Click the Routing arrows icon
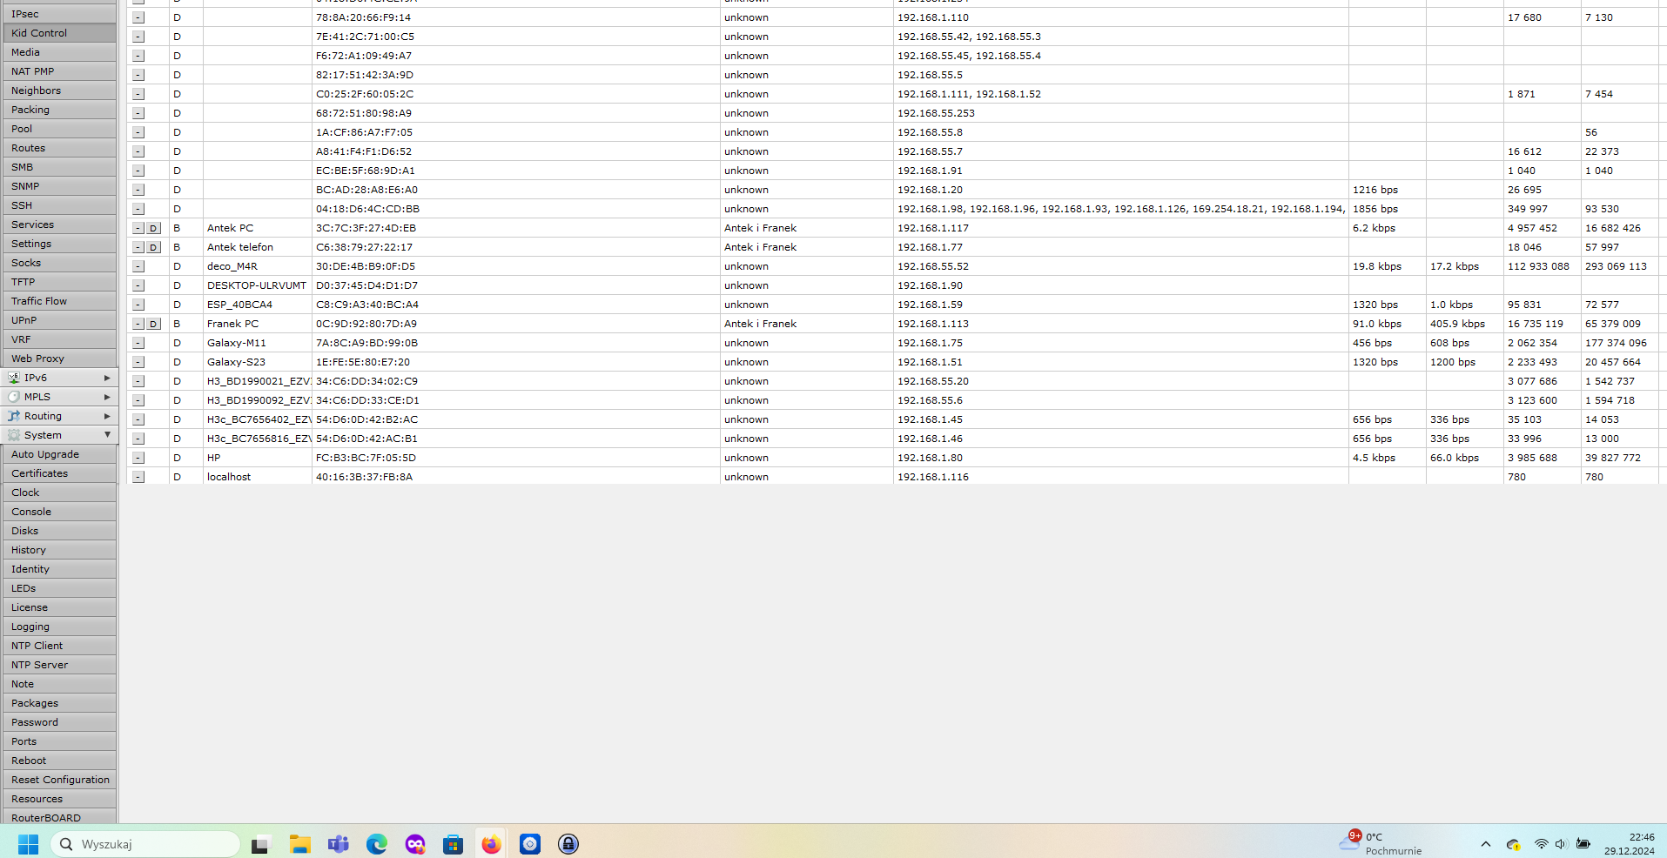 coord(15,415)
